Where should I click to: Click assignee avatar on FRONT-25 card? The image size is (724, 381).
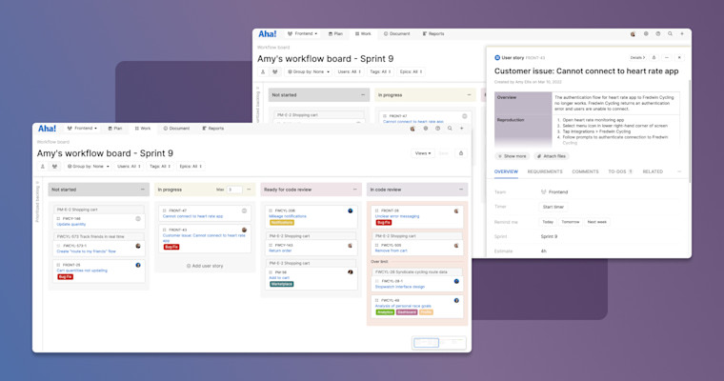click(137, 265)
